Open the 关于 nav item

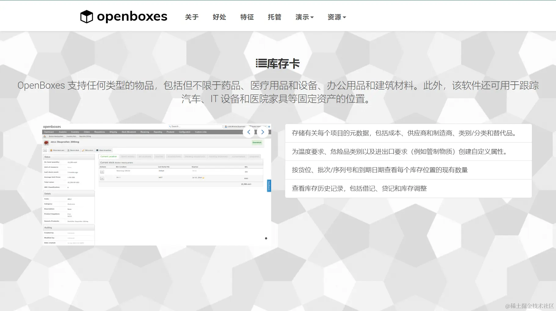(x=192, y=17)
